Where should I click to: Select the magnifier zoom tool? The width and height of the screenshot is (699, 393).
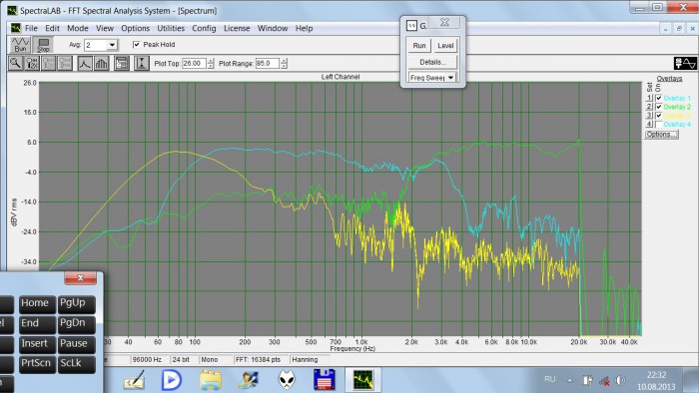click(x=15, y=63)
